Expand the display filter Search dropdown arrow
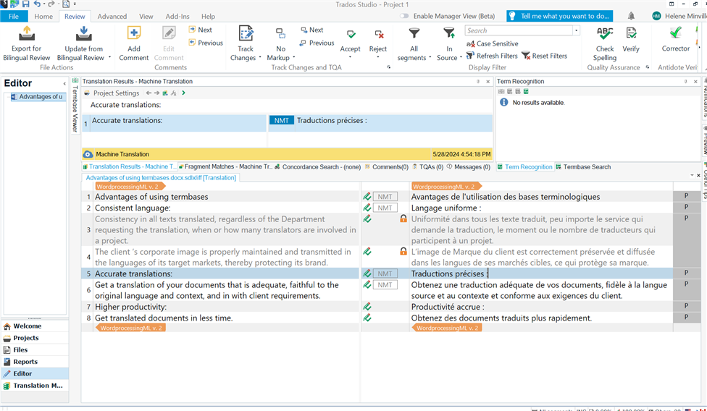The height and width of the screenshot is (411, 707). click(576, 30)
